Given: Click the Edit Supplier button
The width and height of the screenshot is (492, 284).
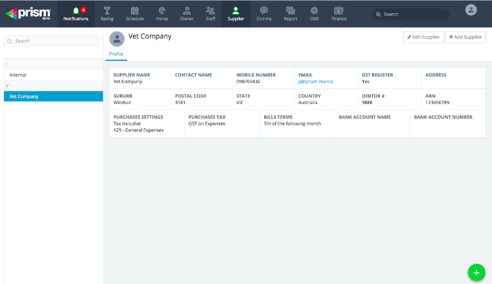Looking at the screenshot, I should point(423,37).
